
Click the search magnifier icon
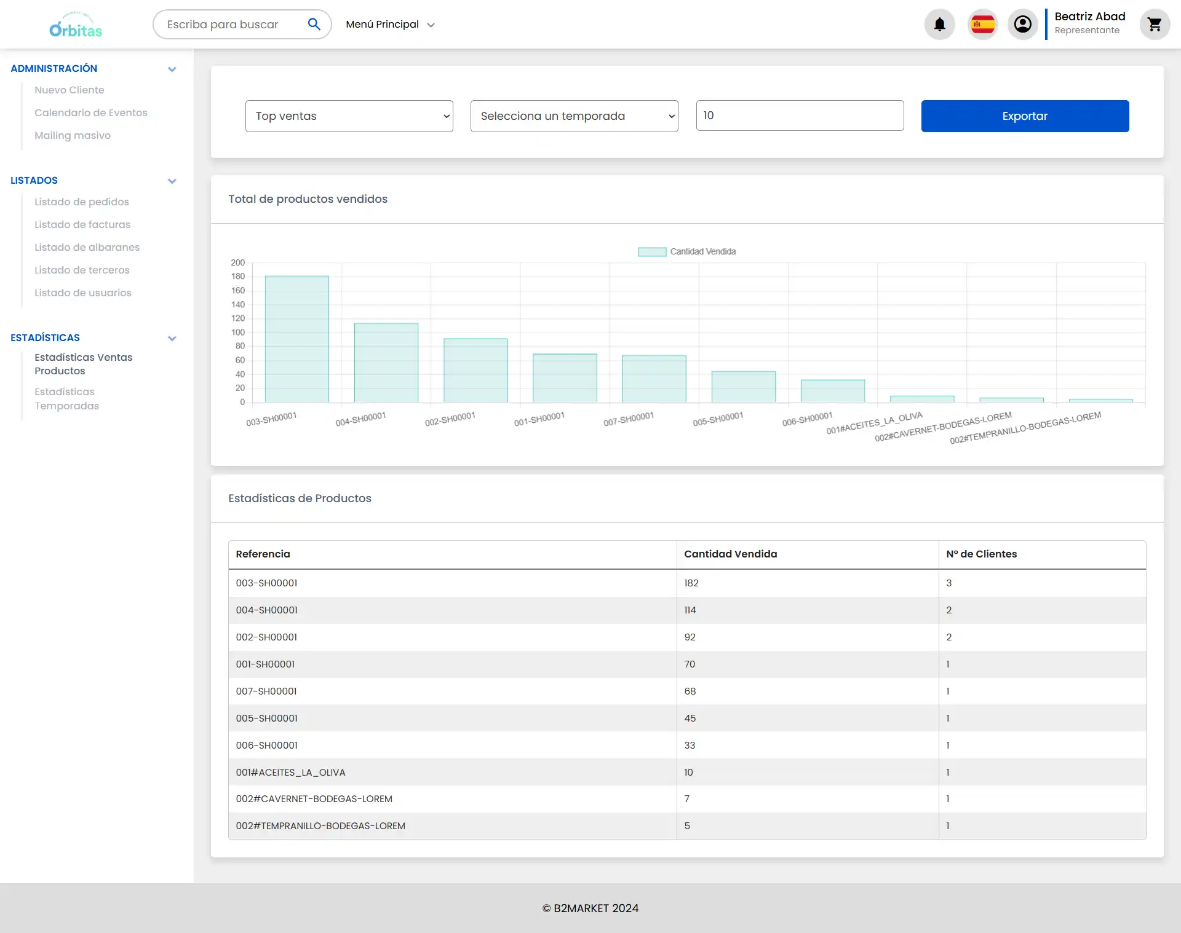[314, 24]
